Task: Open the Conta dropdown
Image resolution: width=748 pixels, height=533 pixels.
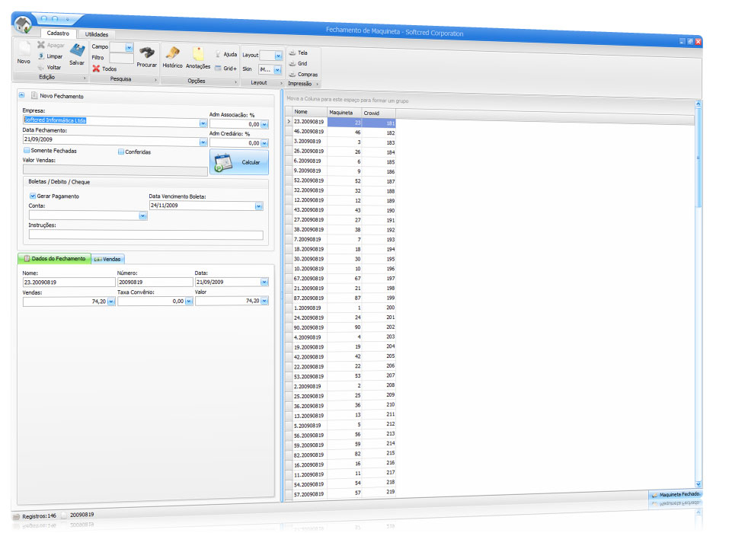Action: (142, 215)
